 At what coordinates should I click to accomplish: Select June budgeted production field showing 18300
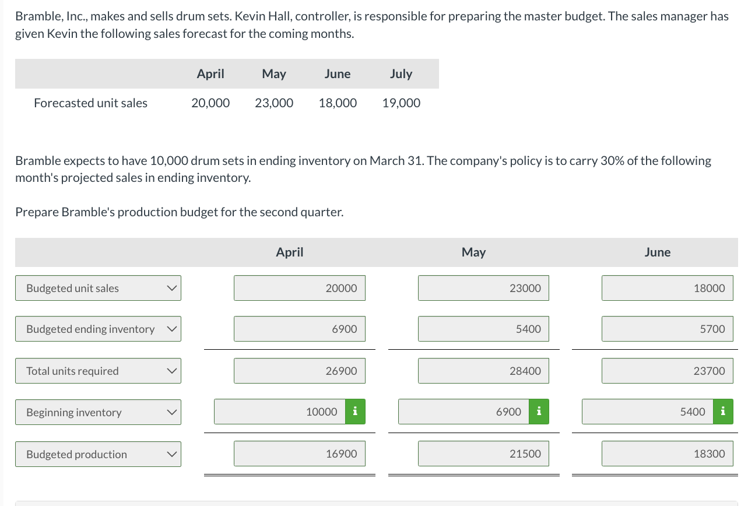[667, 454]
